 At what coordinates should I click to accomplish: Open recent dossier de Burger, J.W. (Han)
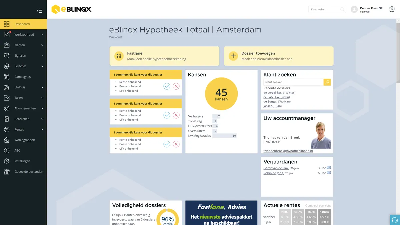(x=277, y=101)
